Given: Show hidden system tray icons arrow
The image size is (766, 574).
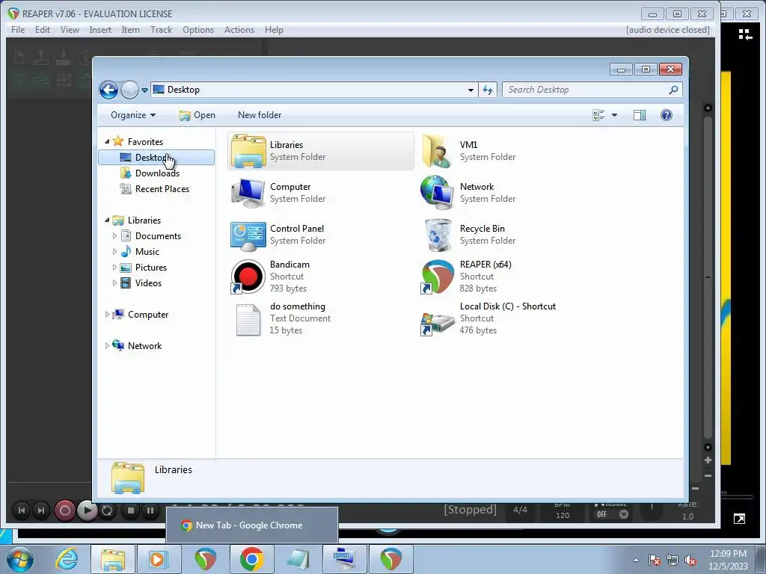Looking at the screenshot, I should click(636, 560).
